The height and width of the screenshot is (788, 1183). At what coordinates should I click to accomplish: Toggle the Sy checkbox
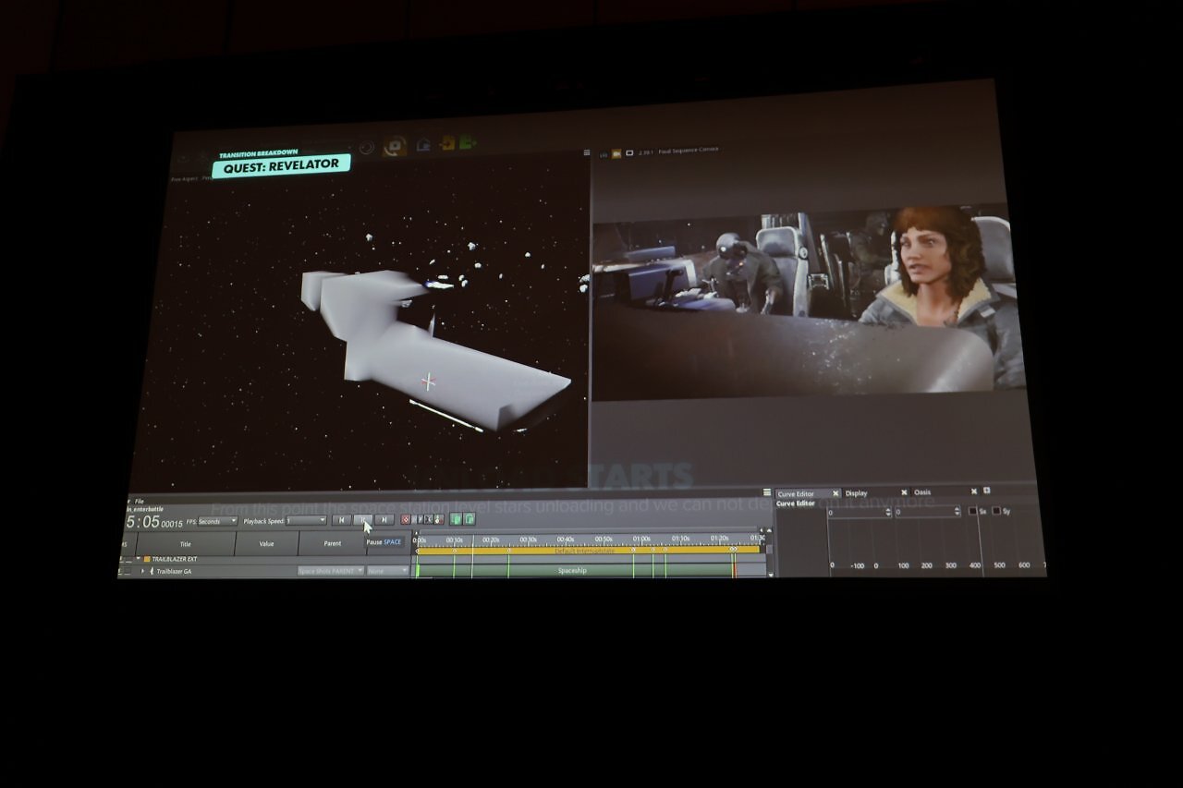click(996, 511)
